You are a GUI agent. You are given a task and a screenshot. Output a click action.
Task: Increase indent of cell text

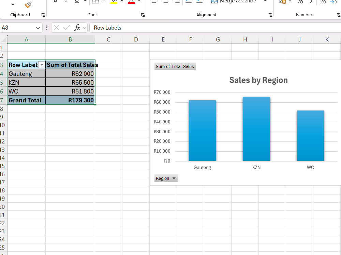pos(199,1)
